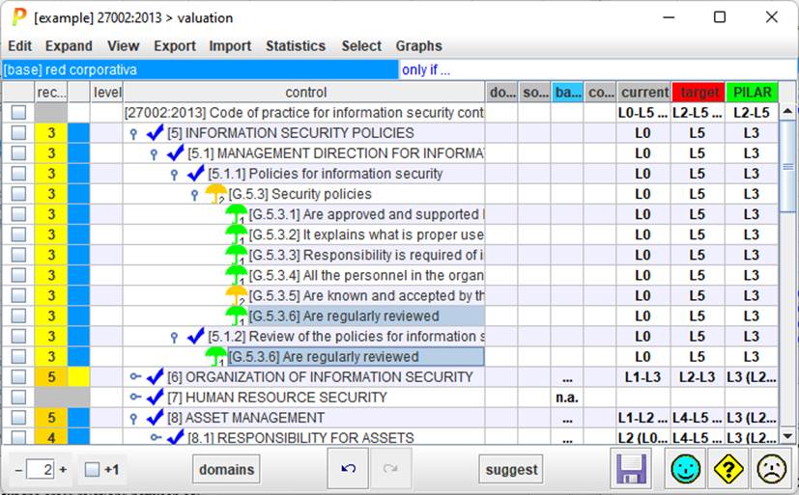The image size is (799, 495).
Task: Click the blue happy face icon
Action: coord(685,469)
